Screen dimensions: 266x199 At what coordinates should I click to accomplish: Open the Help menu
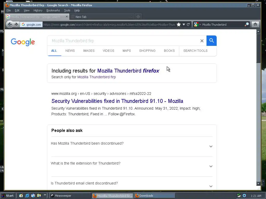point(77,10)
